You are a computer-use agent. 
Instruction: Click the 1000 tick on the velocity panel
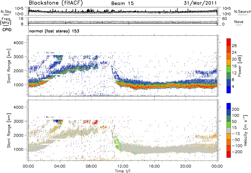click(19, 149)
